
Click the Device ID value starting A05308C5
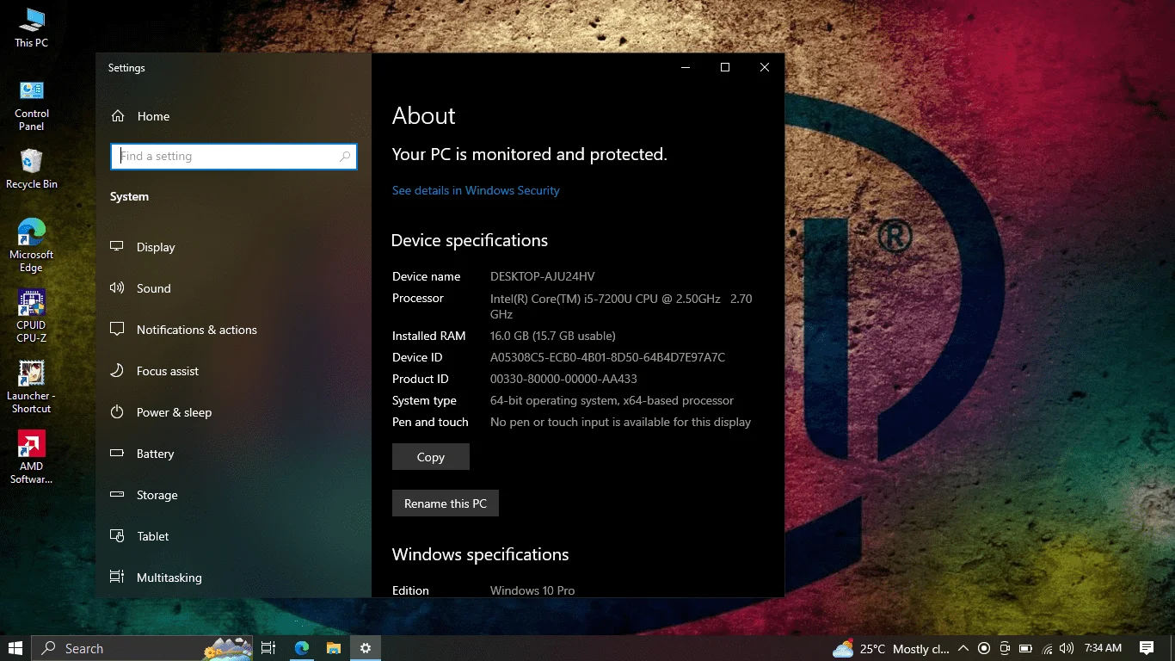607,357
